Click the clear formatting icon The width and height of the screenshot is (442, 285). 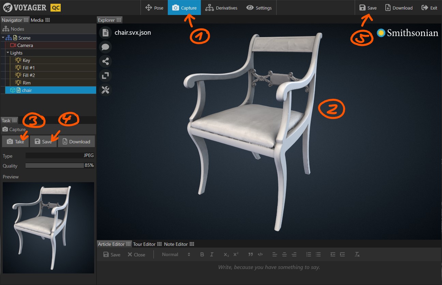[x=357, y=254]
